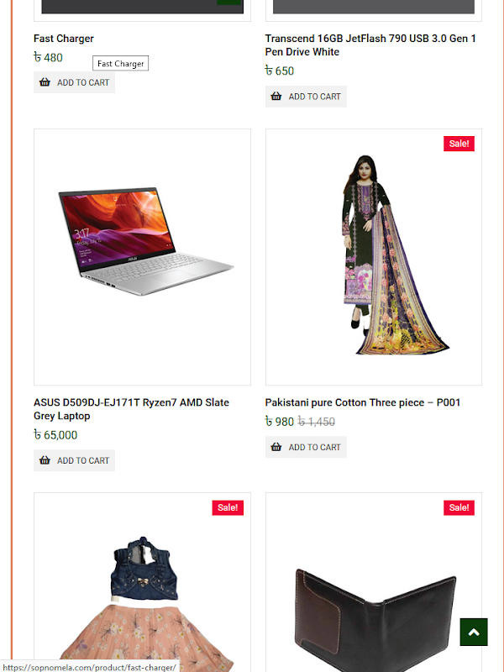Image resolution: width=504 pixels, height=672 pixels.
Task: Click Sale! badge on leather wallet
Action: (x=459, y=507)
